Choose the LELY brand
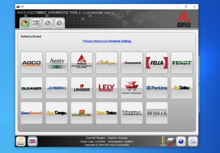The width and height of the screenshot is (220, 153). click(x=107, y=88)
